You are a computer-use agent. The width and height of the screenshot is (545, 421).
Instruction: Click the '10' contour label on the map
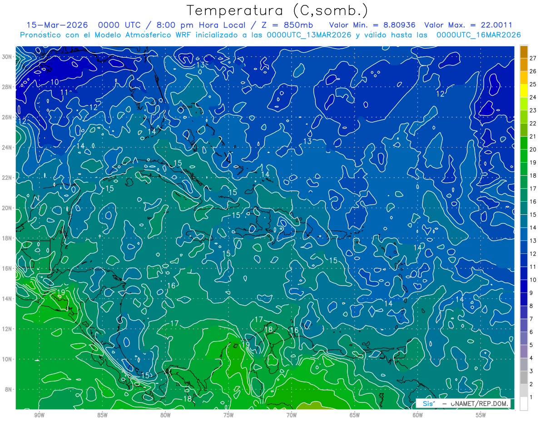pos(54,82)
